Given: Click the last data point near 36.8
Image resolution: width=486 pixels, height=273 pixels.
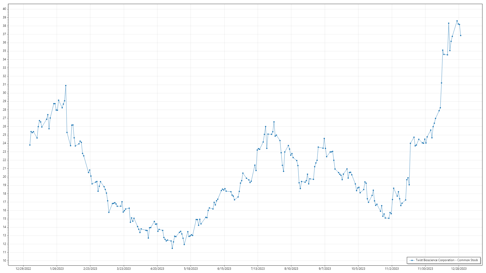Looking at the screenshot, I should (461, 36).
